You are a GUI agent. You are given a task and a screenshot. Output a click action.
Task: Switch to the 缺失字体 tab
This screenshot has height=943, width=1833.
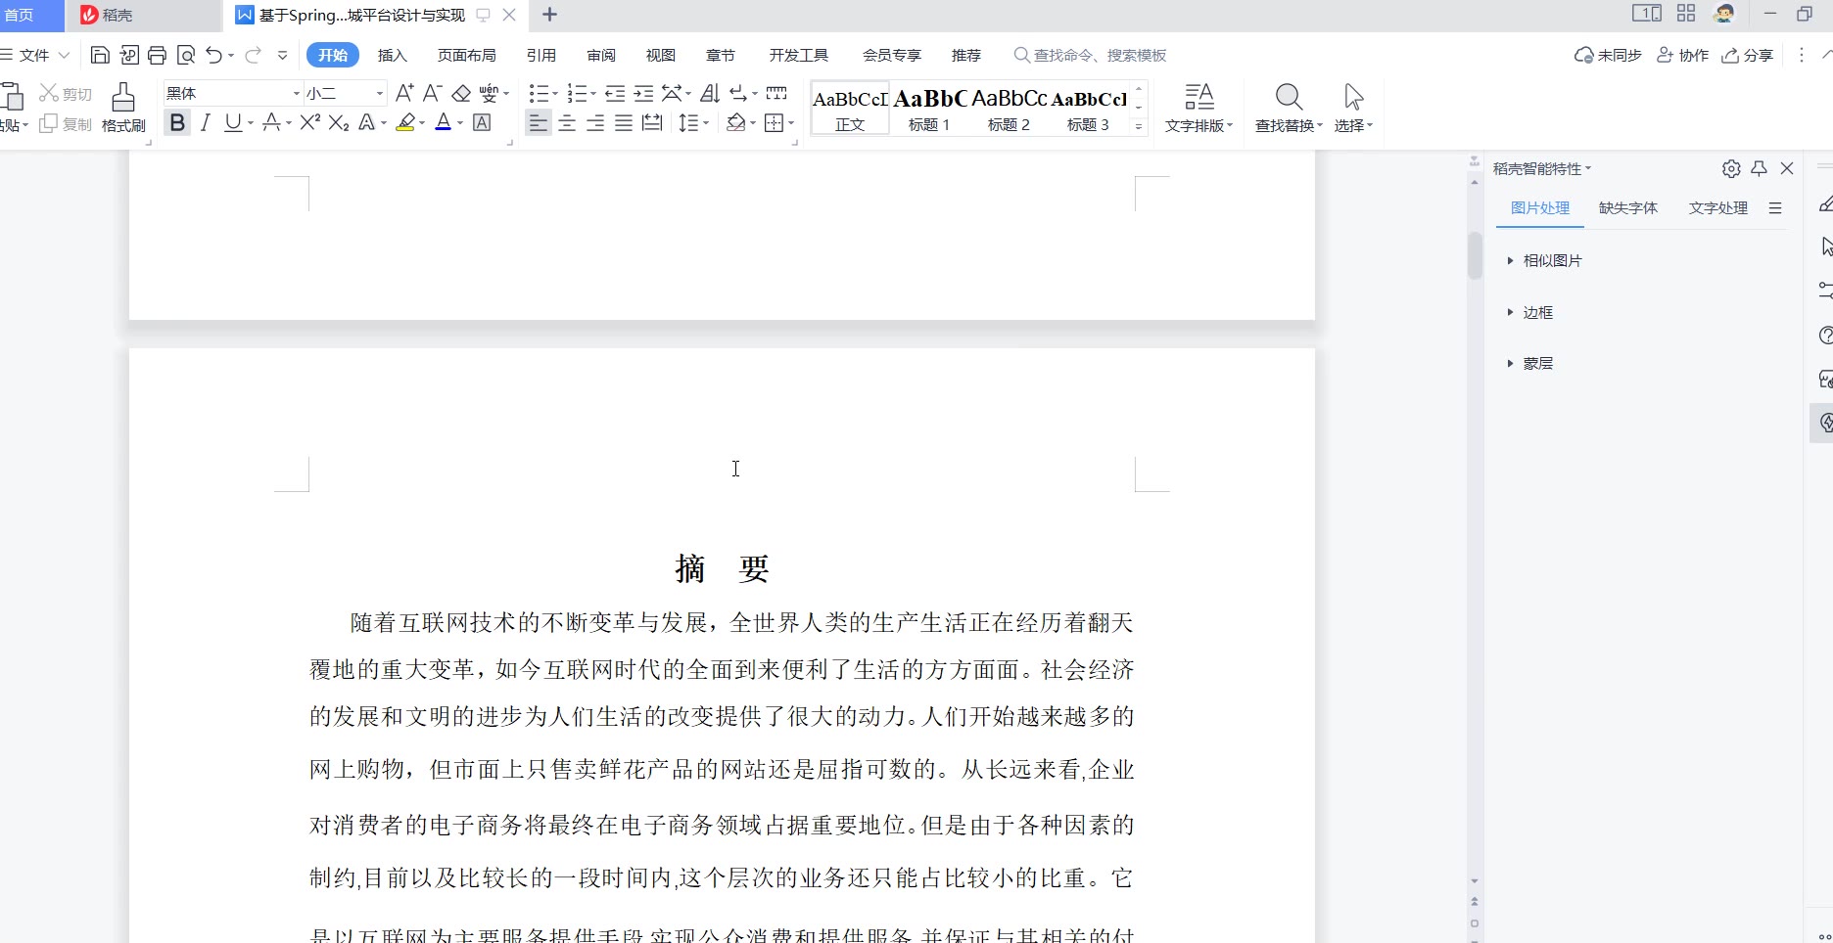pyautogui.click(x=1627, y=207)
